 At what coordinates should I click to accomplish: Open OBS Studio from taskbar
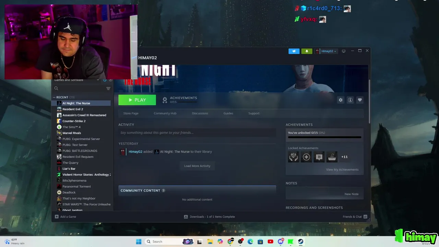(x=240, y=242)
